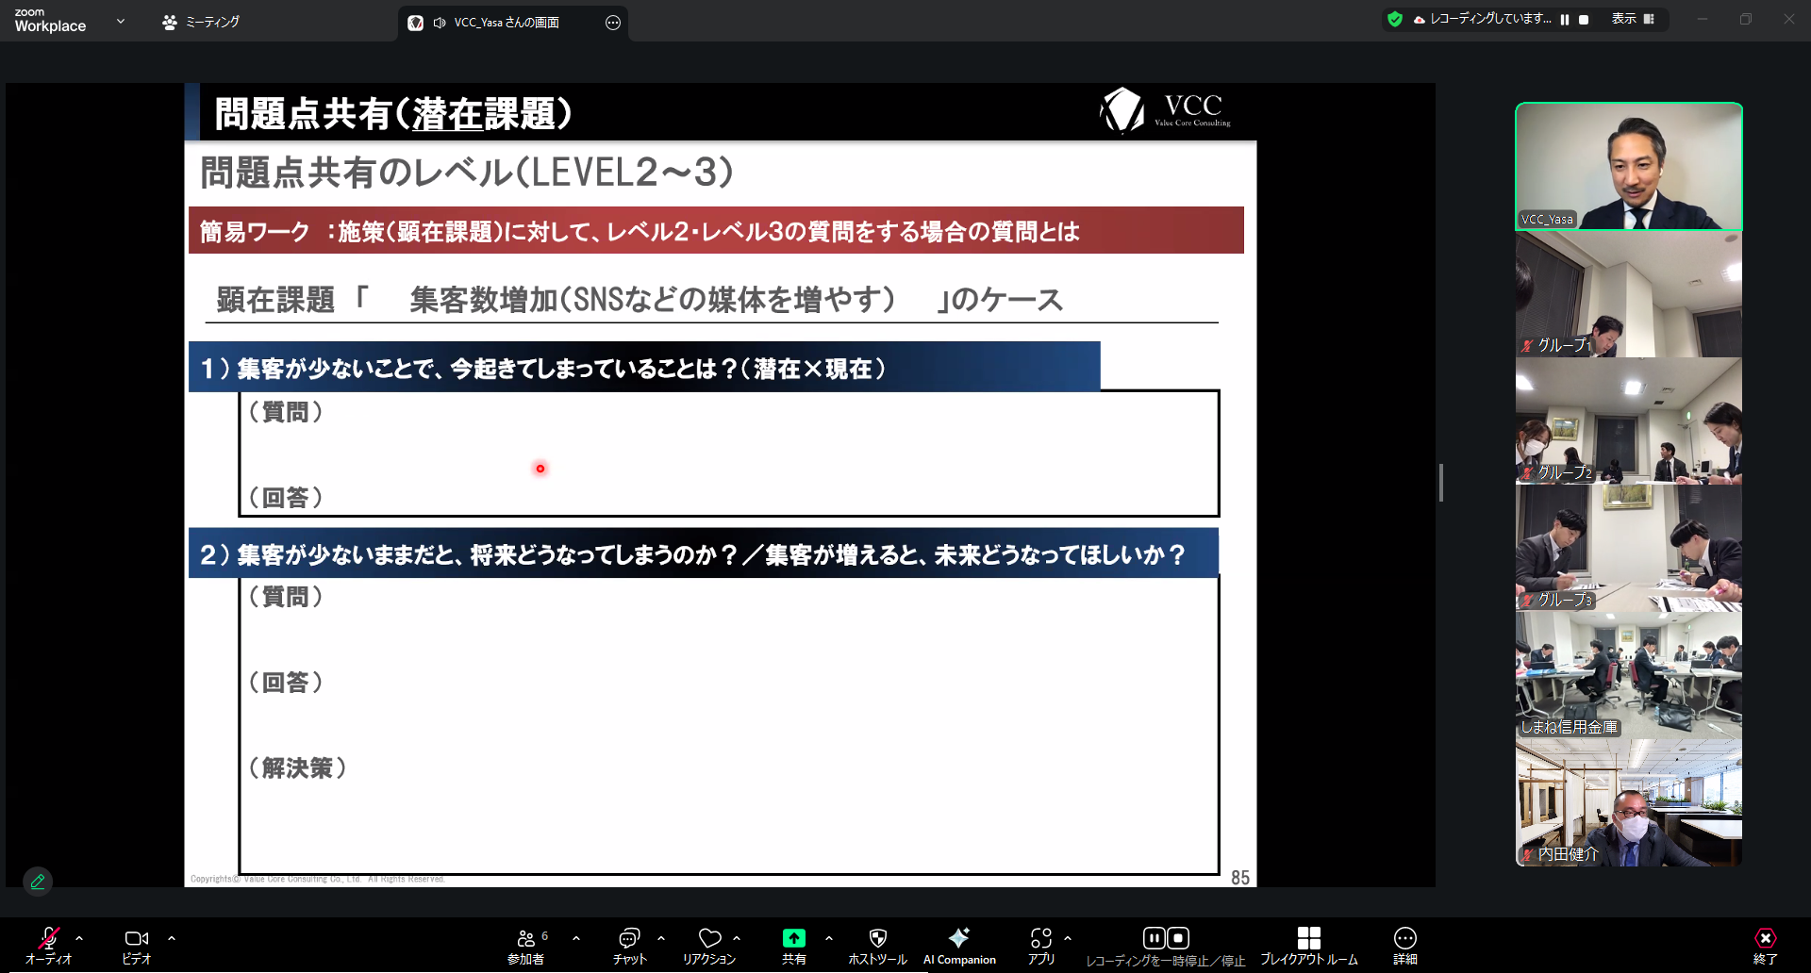Screen dimensions: 1811x973
Task: Switch to the ミーティング tab
Action: (x=201, y=22)
